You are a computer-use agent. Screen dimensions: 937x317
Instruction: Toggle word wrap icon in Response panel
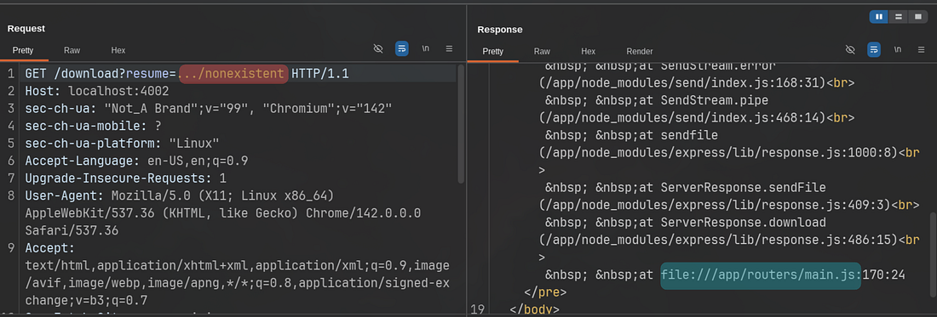click(x=874, y=49)
